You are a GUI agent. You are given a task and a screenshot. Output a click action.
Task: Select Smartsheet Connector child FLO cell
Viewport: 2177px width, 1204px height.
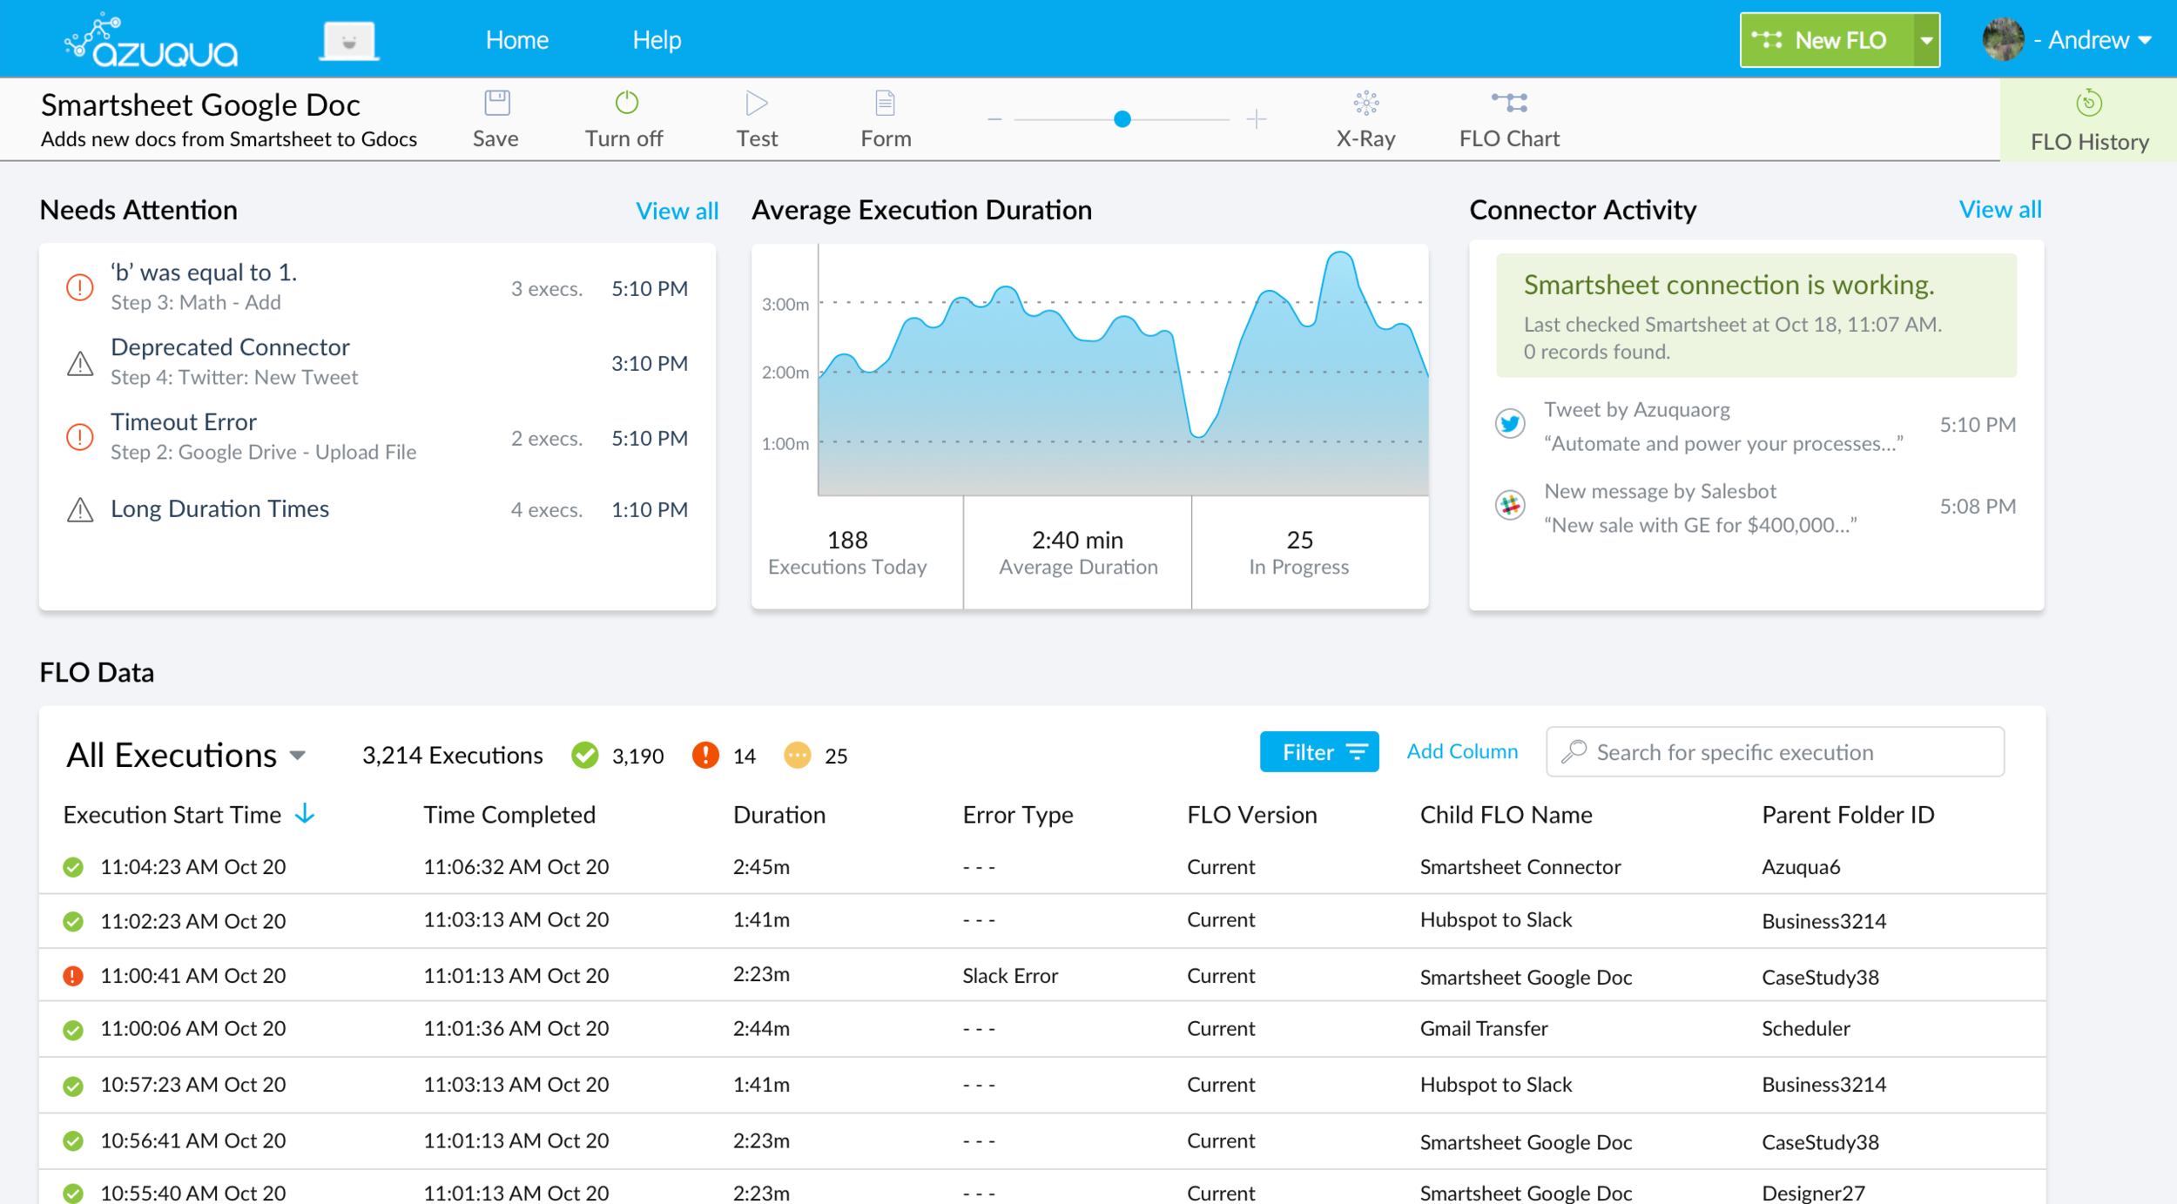coord(1520,867)
